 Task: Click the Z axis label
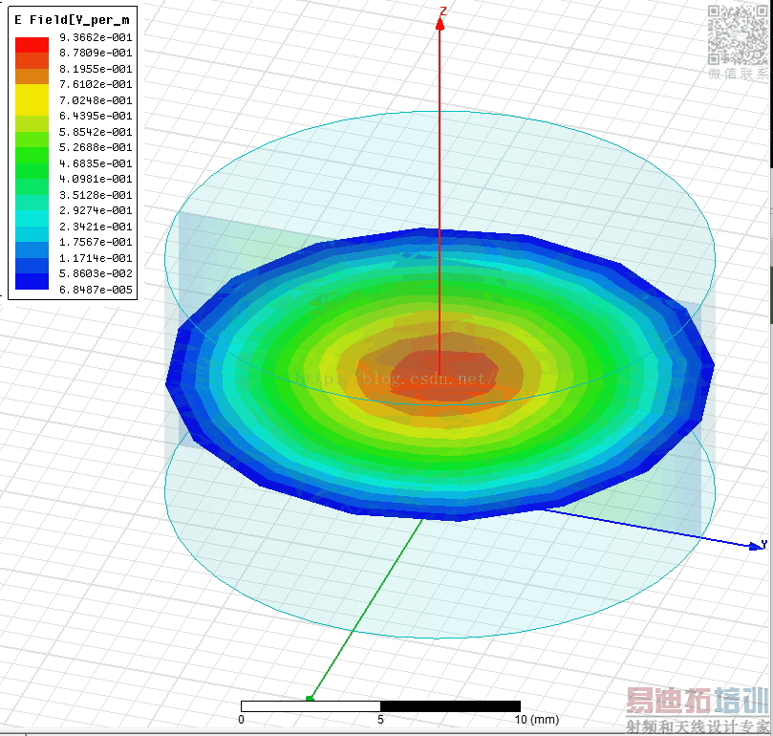pyautogui.click(x=443, y=11)
